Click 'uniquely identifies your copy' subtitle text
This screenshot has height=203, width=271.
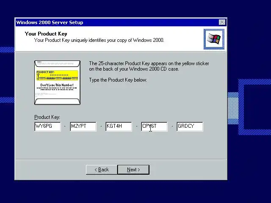click(x=99, y=40)
